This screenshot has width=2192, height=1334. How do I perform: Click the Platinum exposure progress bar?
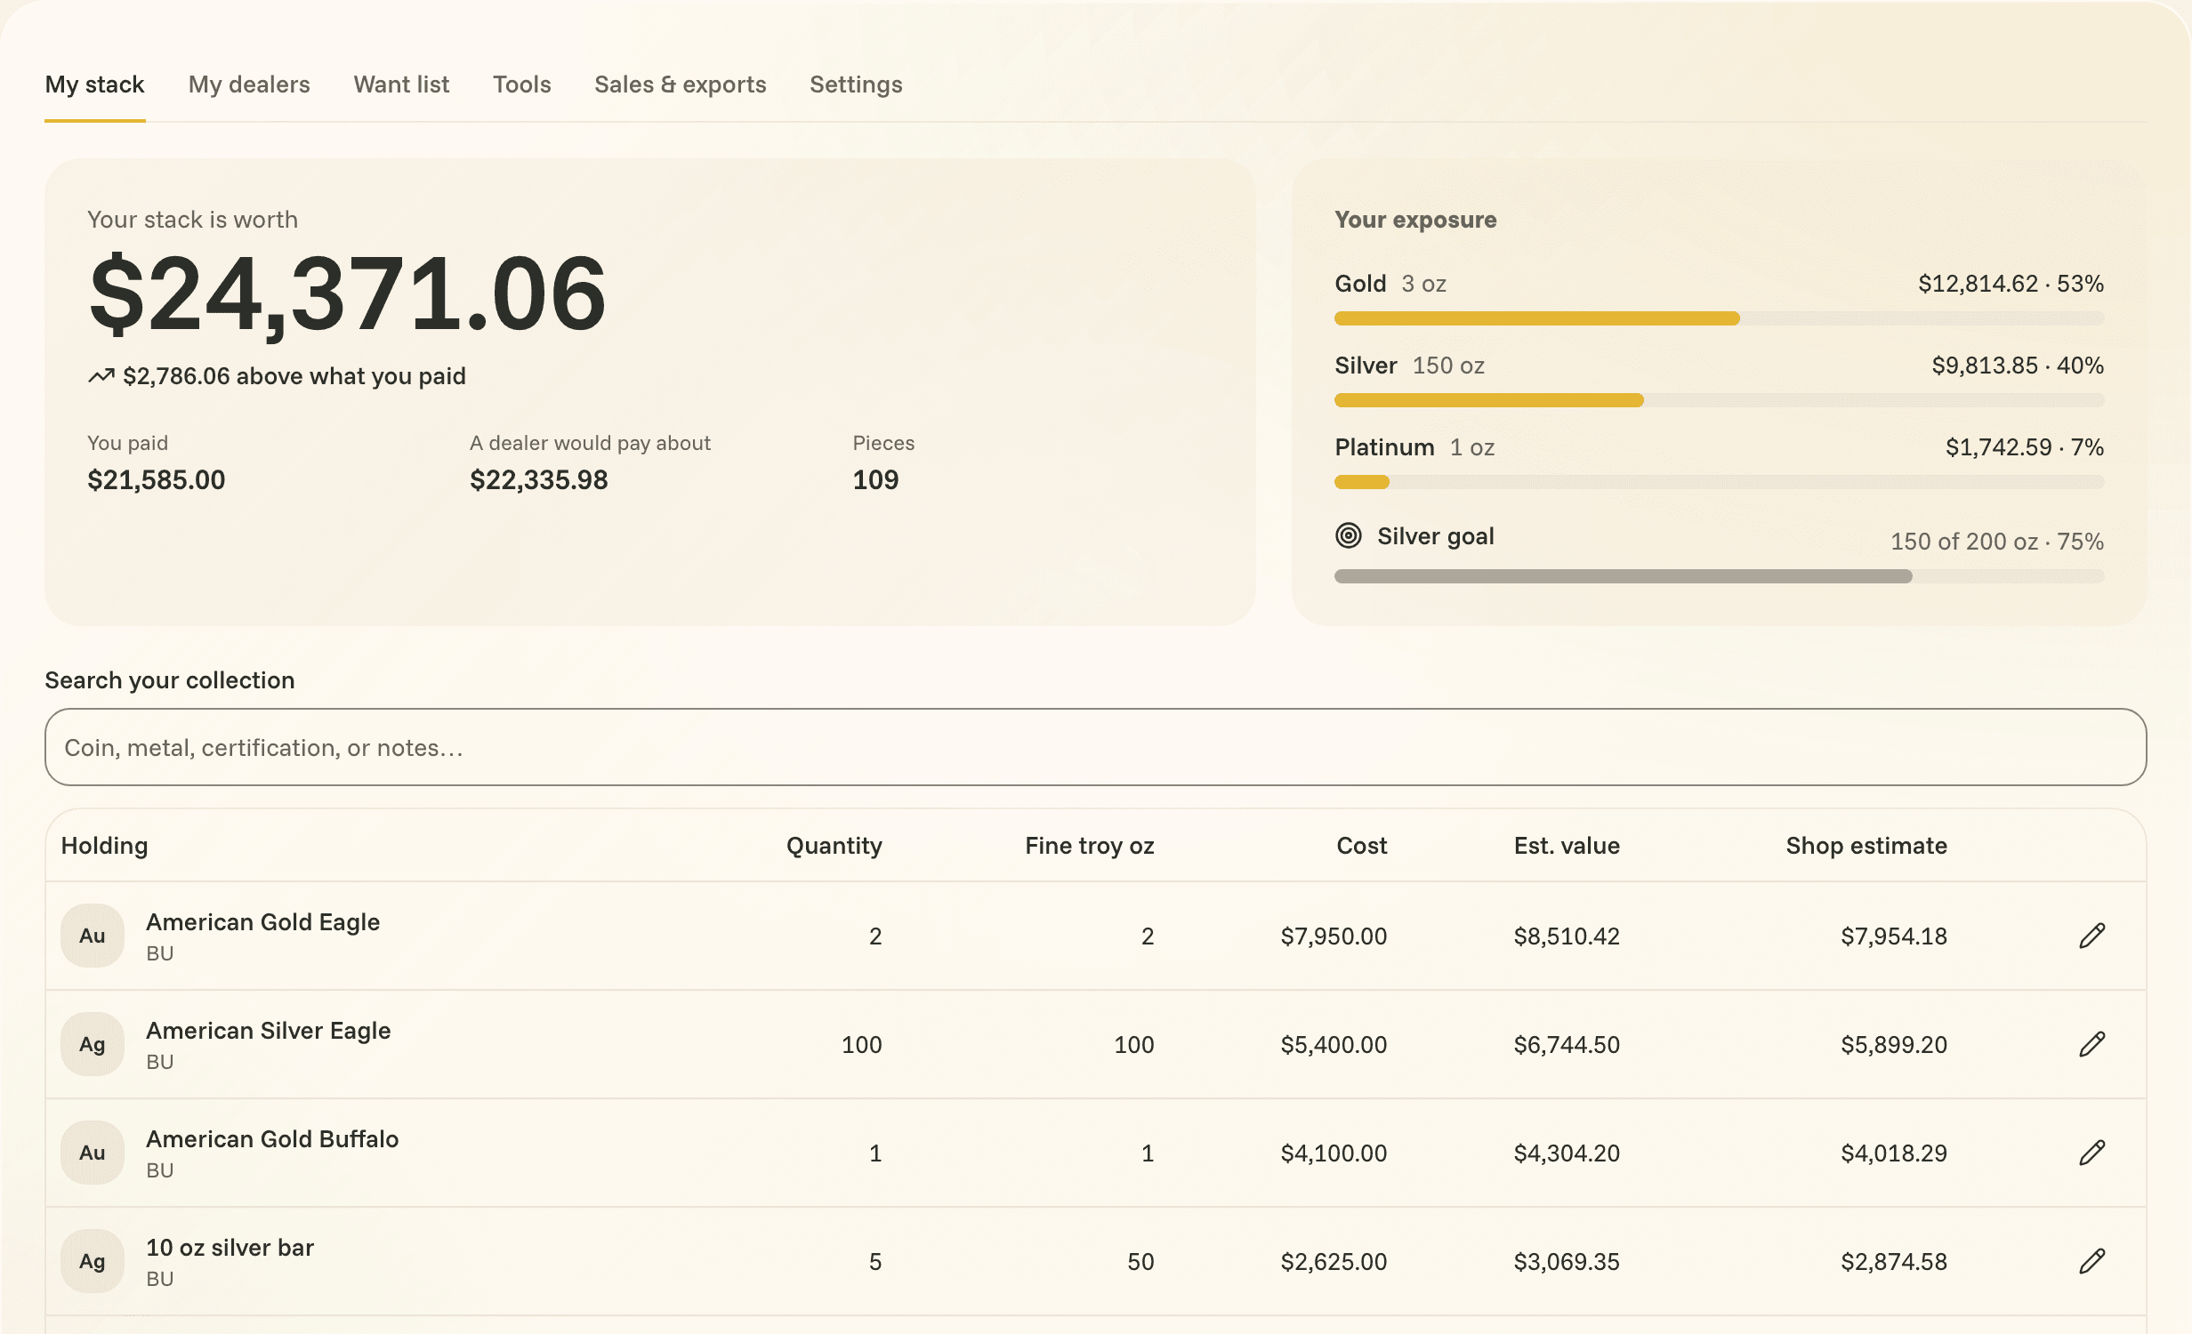click(1719, 482)
